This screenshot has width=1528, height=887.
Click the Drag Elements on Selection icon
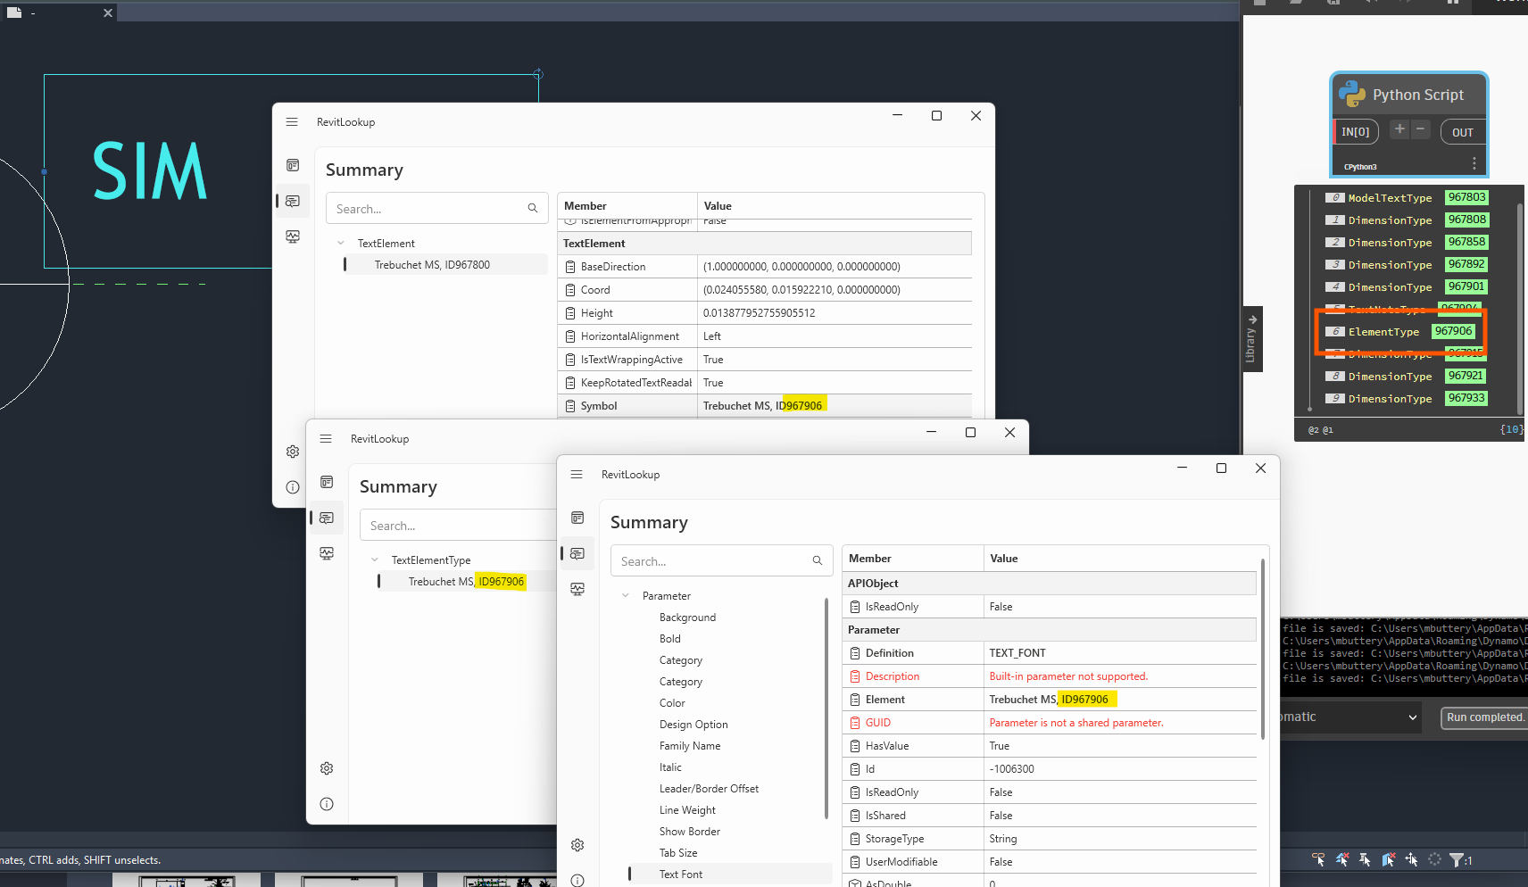pos(1411,859)
